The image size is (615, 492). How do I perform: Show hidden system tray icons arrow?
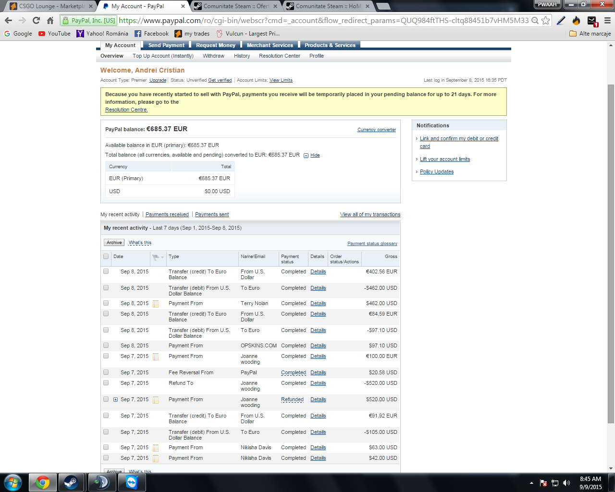[x=531, y=483]
